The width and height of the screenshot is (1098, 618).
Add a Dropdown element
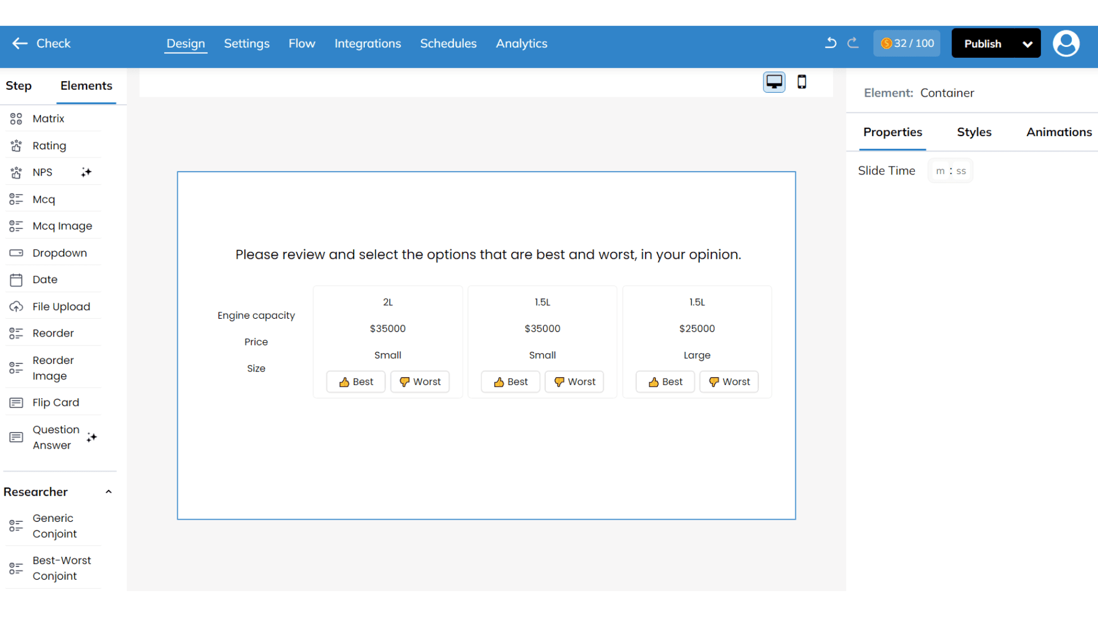(x=59, y=253)
